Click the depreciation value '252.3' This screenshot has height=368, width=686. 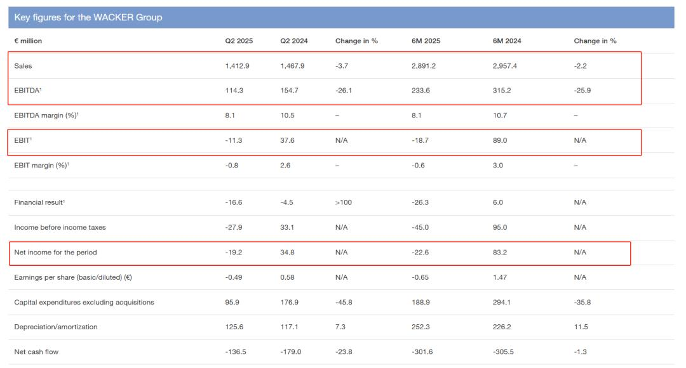pyautogui.click(x=420, y=327)
